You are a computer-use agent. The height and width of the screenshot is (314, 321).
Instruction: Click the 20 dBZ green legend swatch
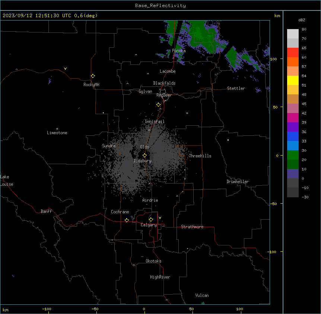click(x=293, y=155)
